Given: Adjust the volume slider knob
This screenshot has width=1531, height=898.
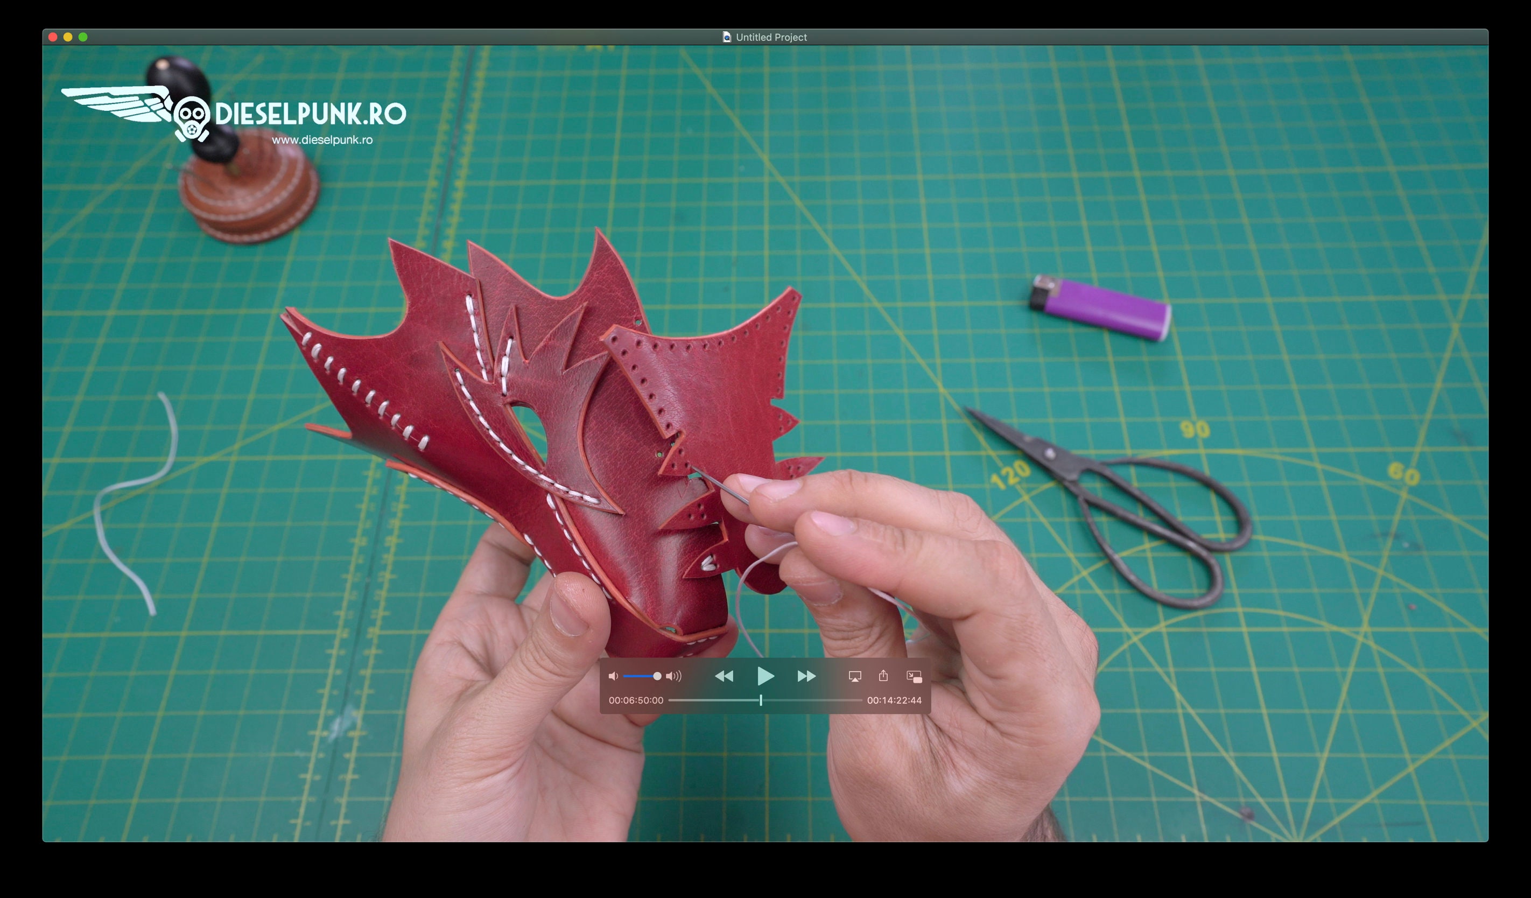Looking at the screenshot, I should [x=657, y=676].
